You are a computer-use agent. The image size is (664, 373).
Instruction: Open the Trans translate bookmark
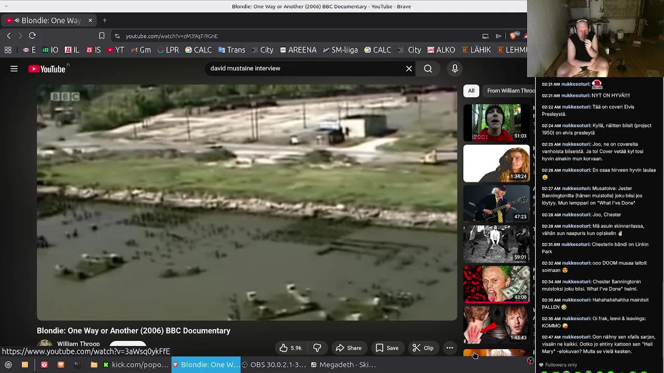coord(231,50)
